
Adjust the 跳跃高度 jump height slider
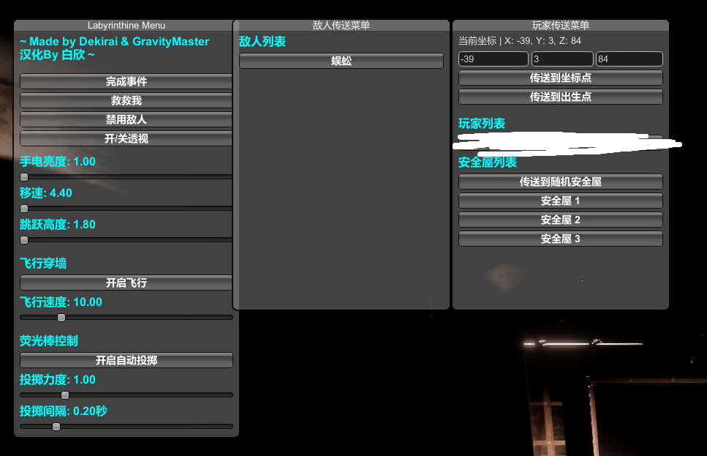[23, 239]
